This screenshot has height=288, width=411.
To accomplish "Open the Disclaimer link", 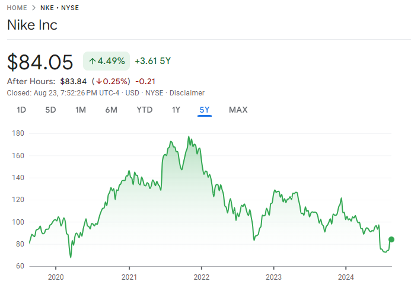I will tap(187, 93).
